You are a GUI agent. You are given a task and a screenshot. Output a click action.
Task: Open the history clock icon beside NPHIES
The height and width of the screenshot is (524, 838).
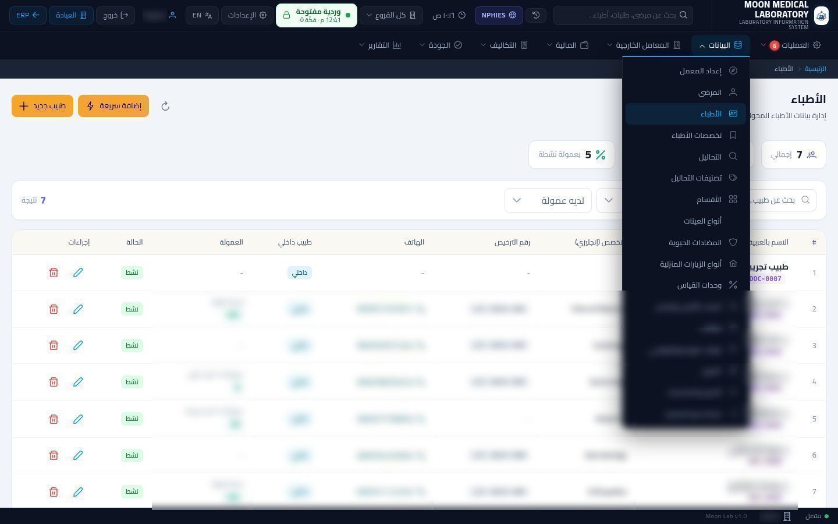tap(536, 15)
